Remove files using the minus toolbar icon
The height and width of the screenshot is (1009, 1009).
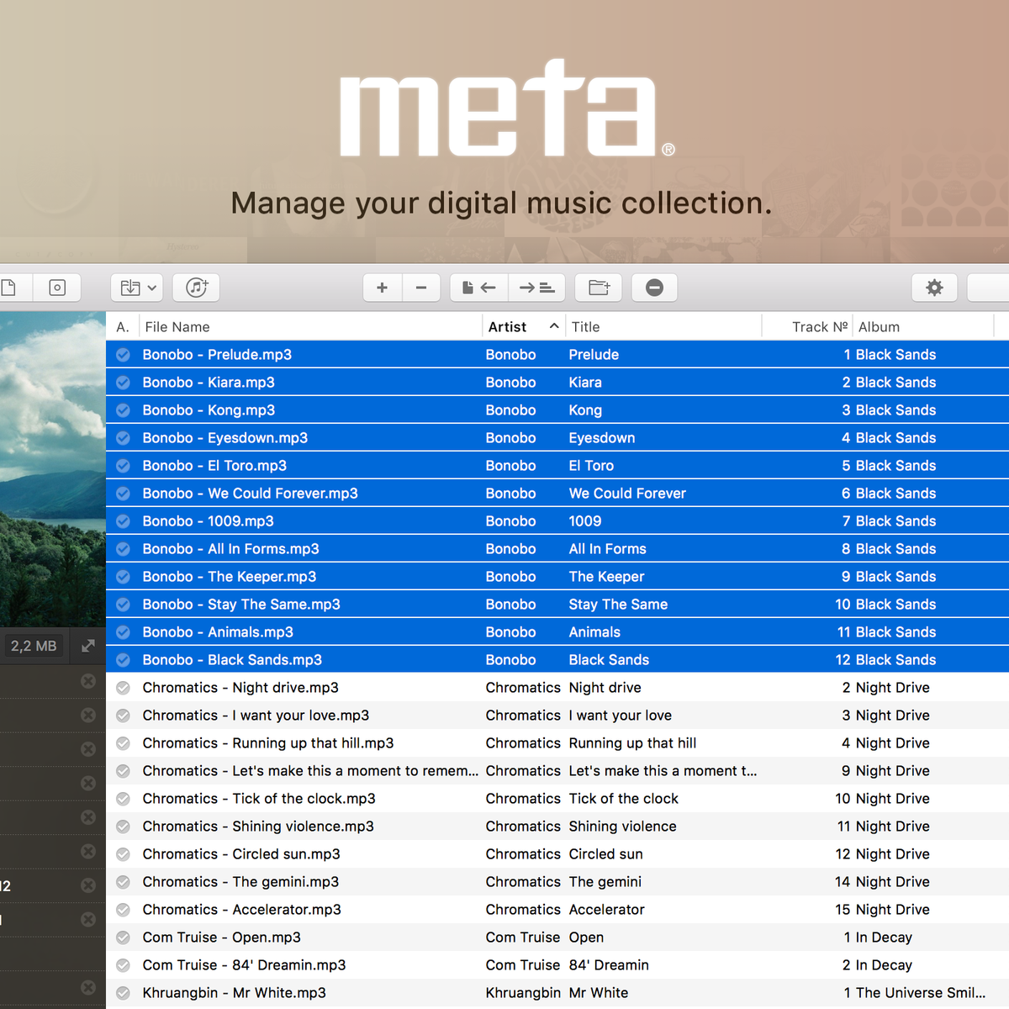click(x=421, y=288)
